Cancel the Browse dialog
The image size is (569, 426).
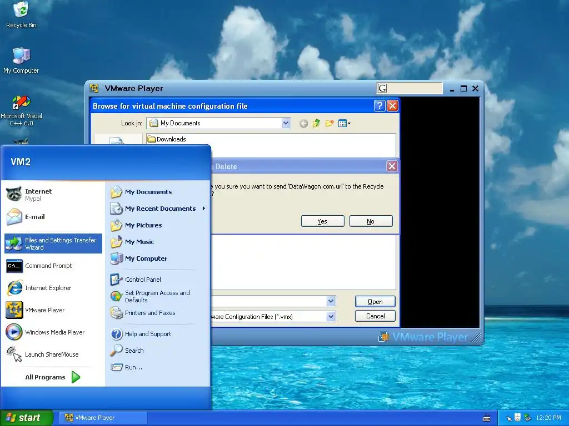click(375, 316)
